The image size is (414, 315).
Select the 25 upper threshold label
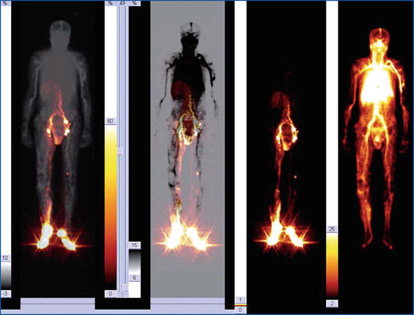(331, 229)
